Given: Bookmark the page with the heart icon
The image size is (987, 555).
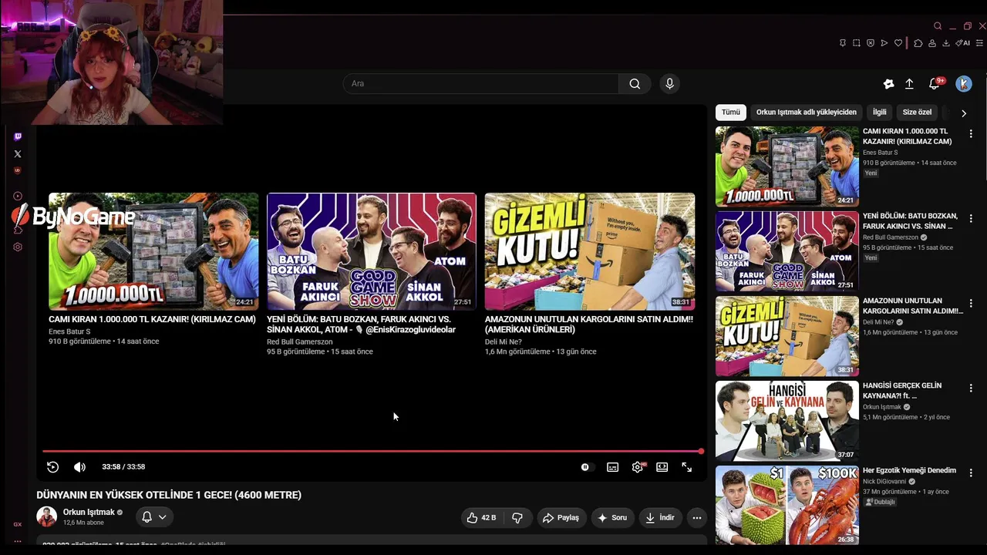Looking at the screenshot, I should coord(898,43).
